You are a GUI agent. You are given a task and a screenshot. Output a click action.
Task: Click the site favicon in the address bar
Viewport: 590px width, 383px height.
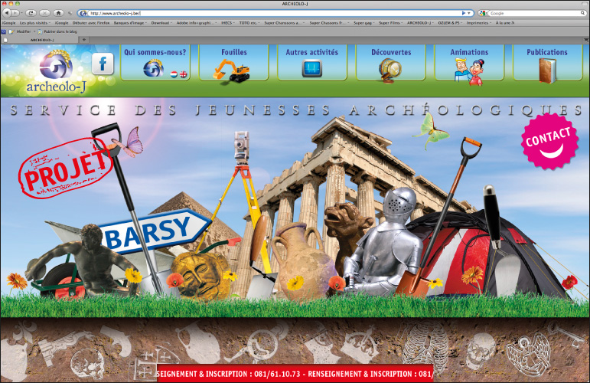pyautogui.click(x=83, y=13)
